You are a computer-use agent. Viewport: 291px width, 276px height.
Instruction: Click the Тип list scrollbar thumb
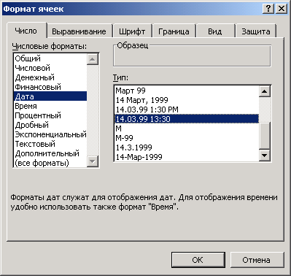(265, 135)
